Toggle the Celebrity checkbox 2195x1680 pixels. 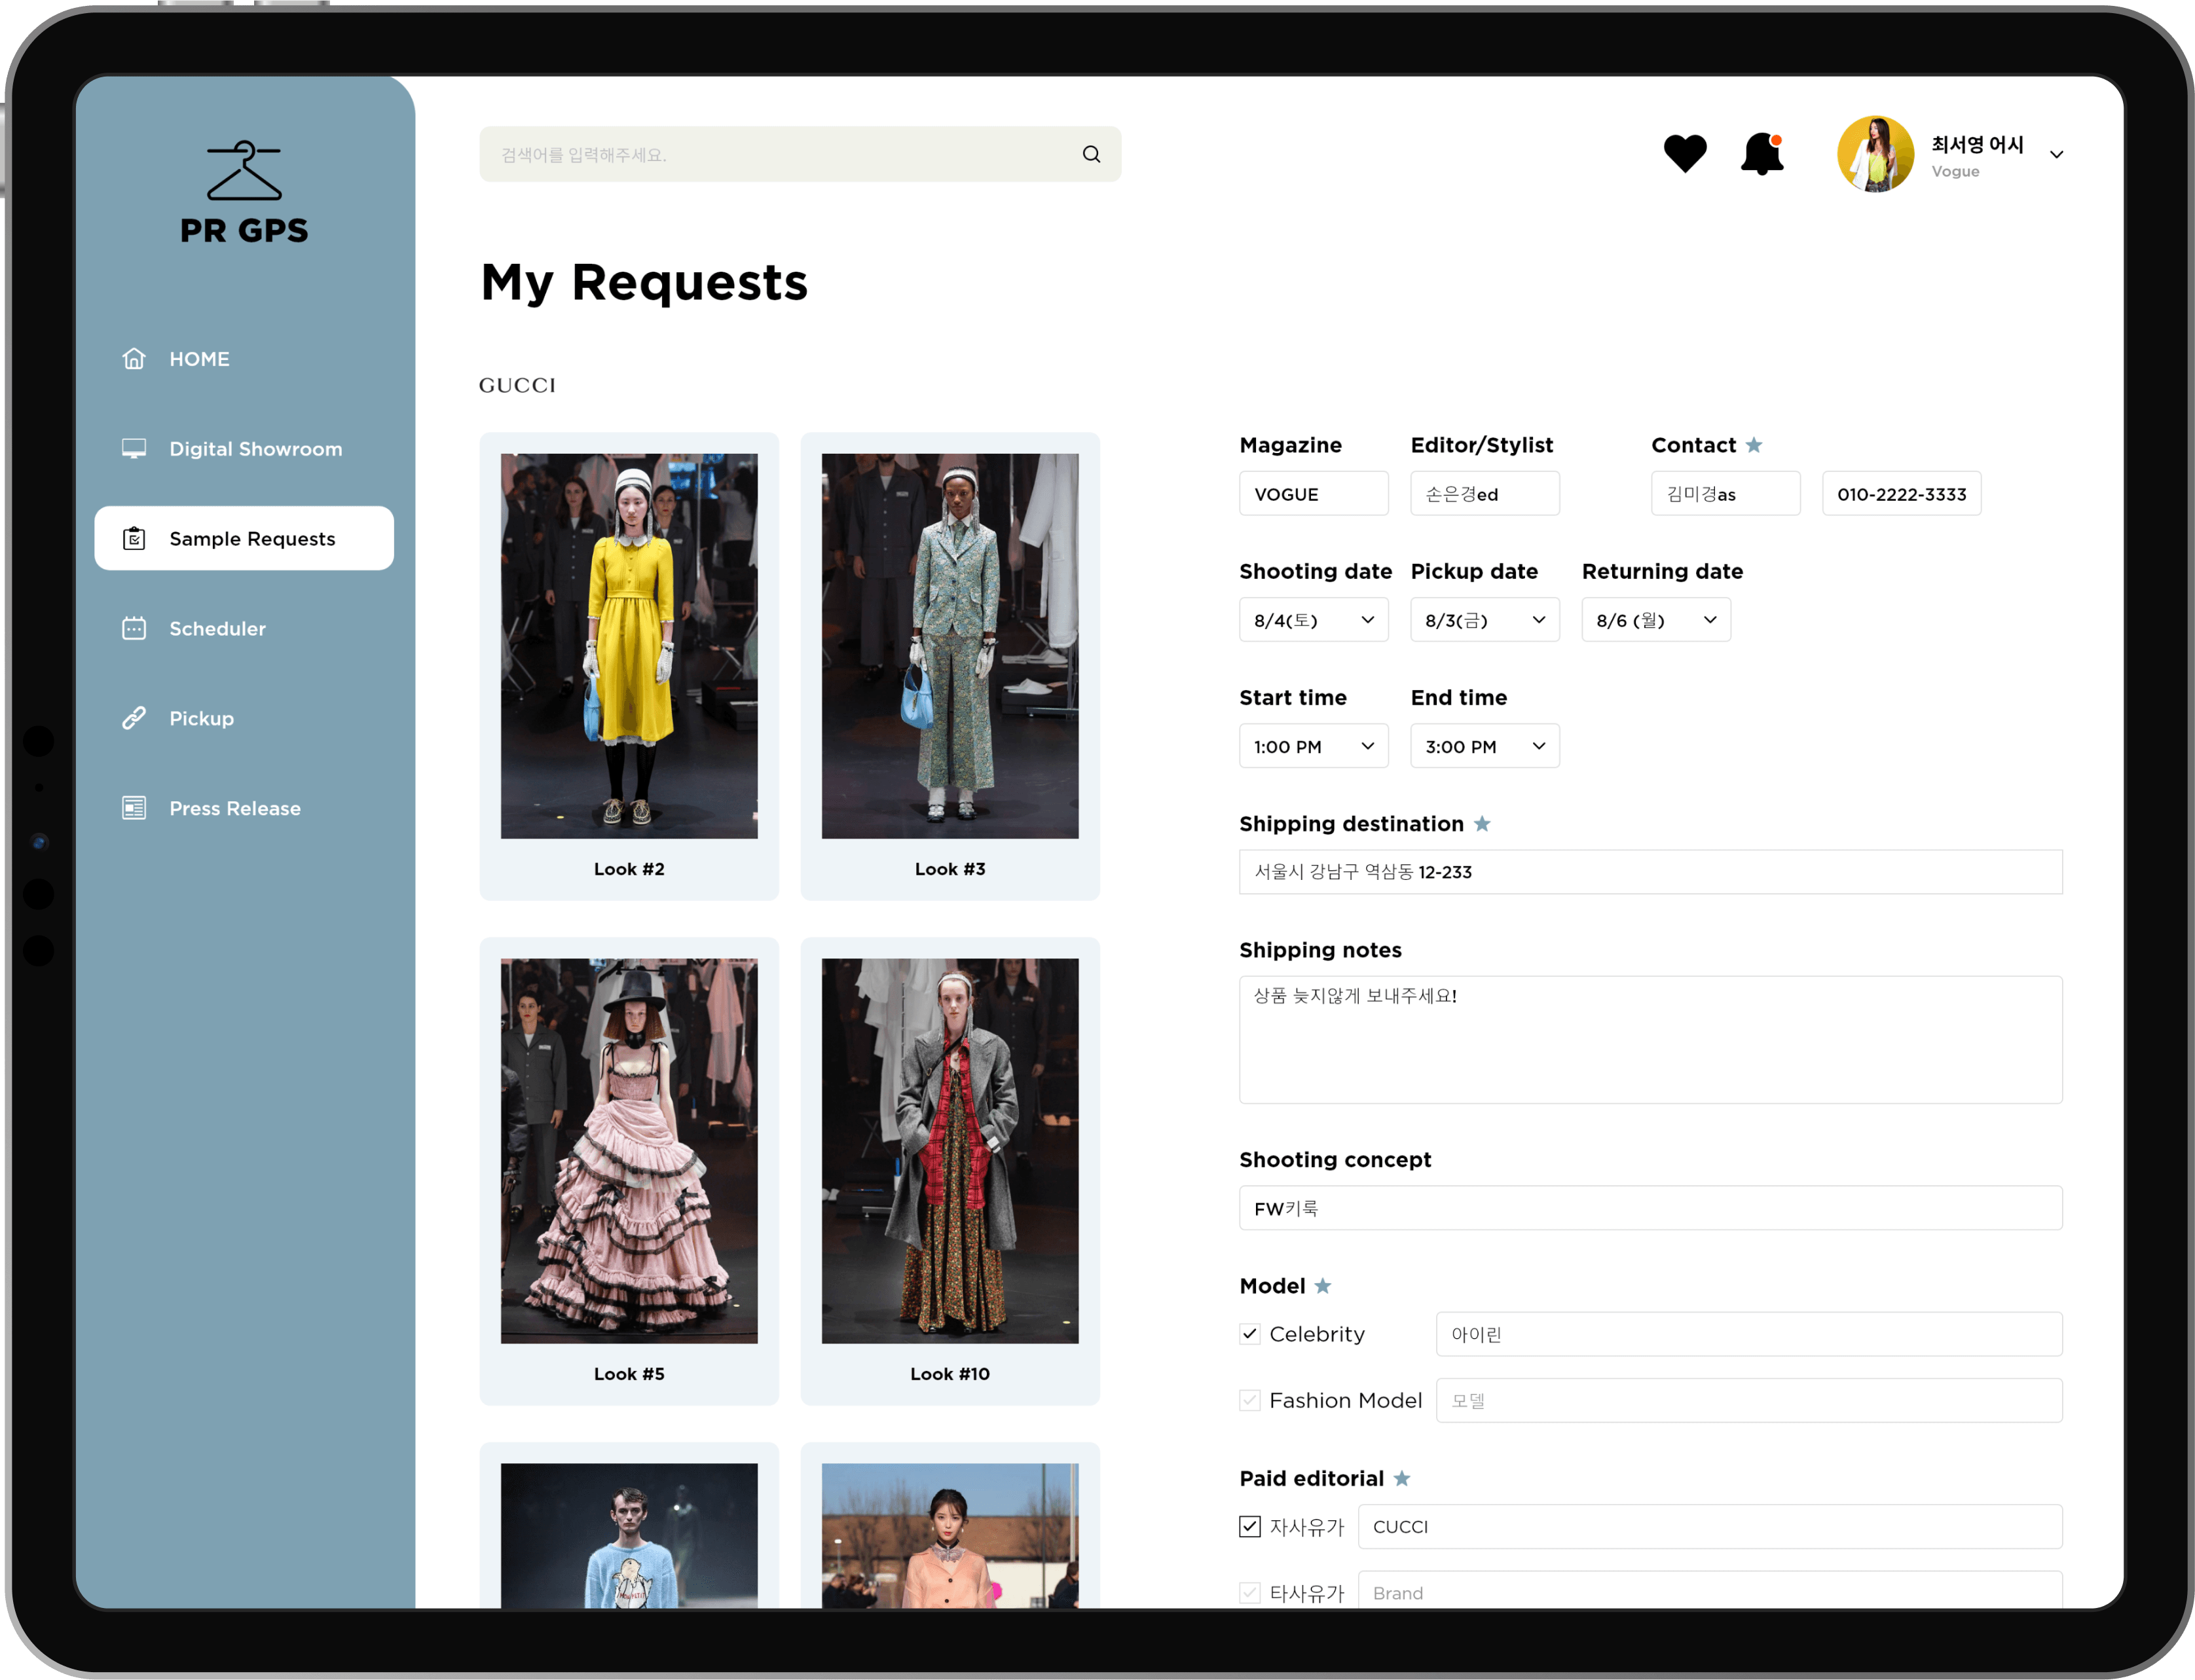click(1249, 1334)
